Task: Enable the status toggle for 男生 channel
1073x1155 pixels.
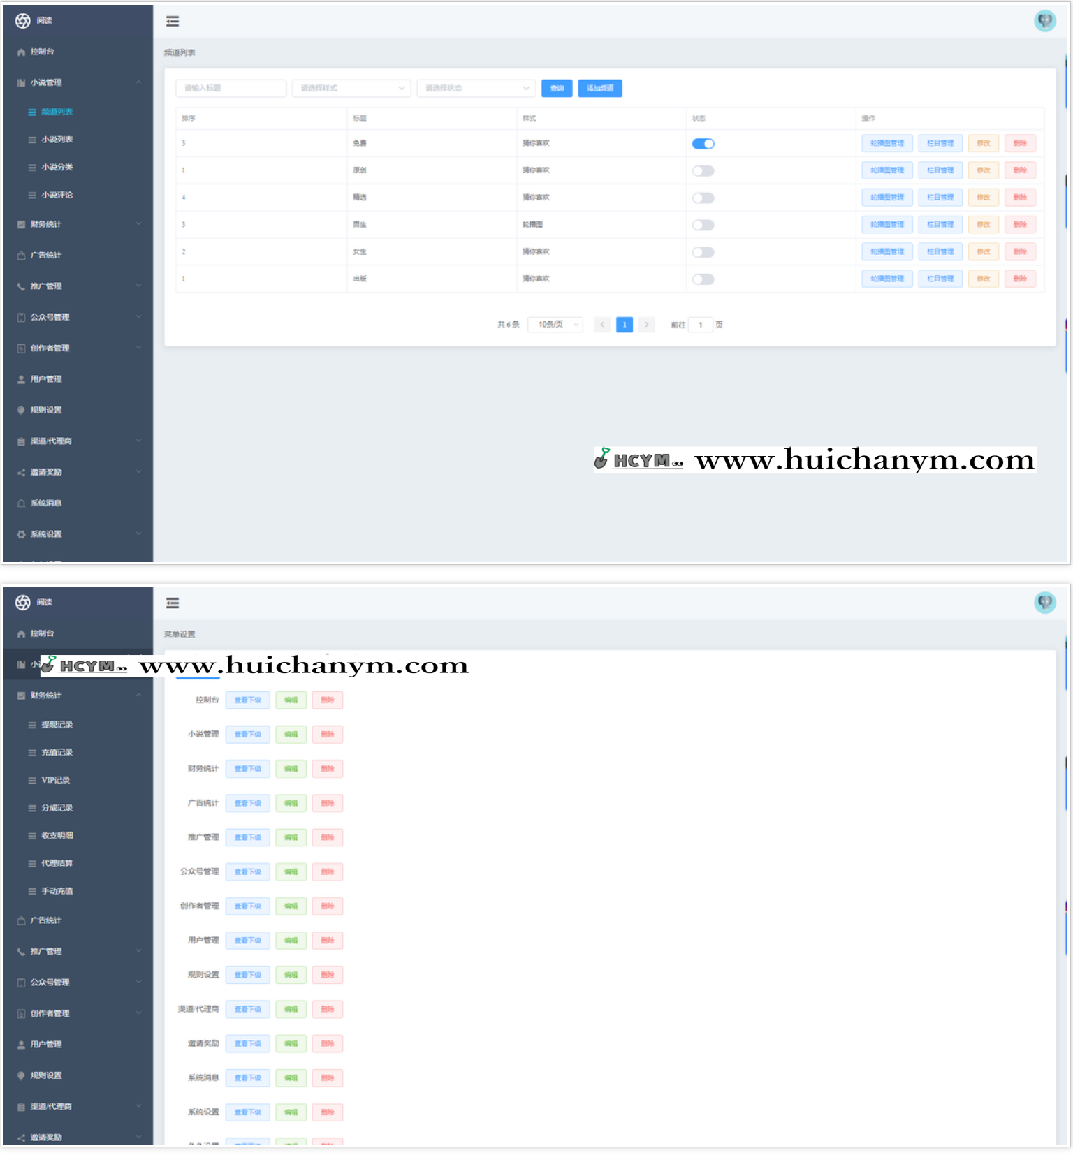Action: [703, 225]
